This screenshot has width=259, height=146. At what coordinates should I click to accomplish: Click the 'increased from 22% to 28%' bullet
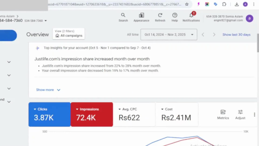pyautogui.click(x=101, y=66)
